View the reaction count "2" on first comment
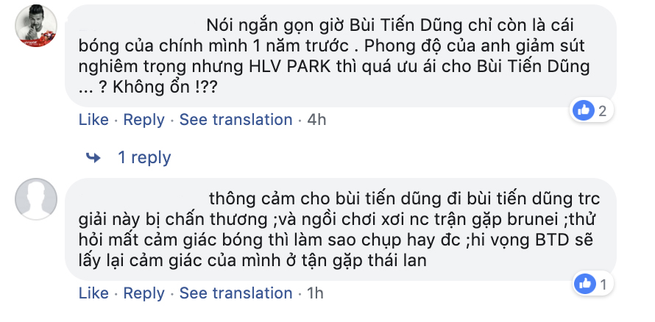655x322 pixels. point(602,111)
